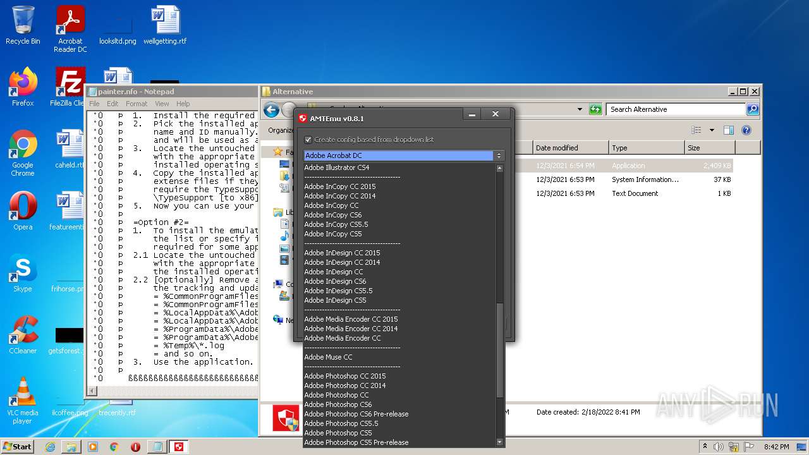
Task: Select the Application file row
Action: [622, 166]
